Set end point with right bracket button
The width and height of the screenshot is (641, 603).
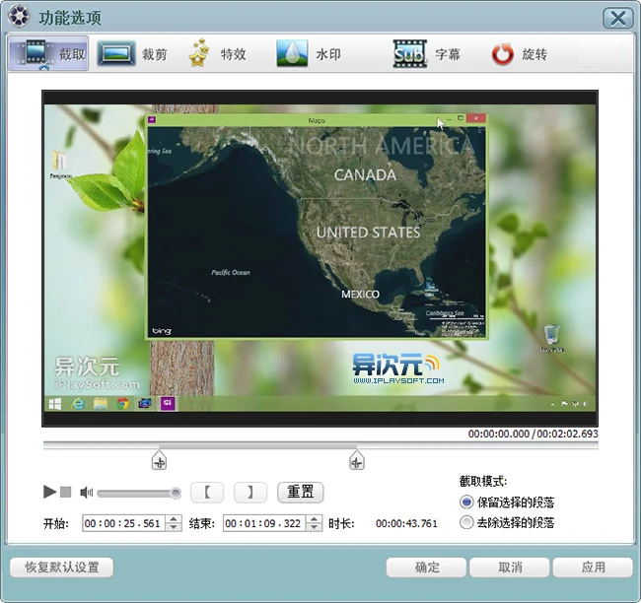[250, 492]
